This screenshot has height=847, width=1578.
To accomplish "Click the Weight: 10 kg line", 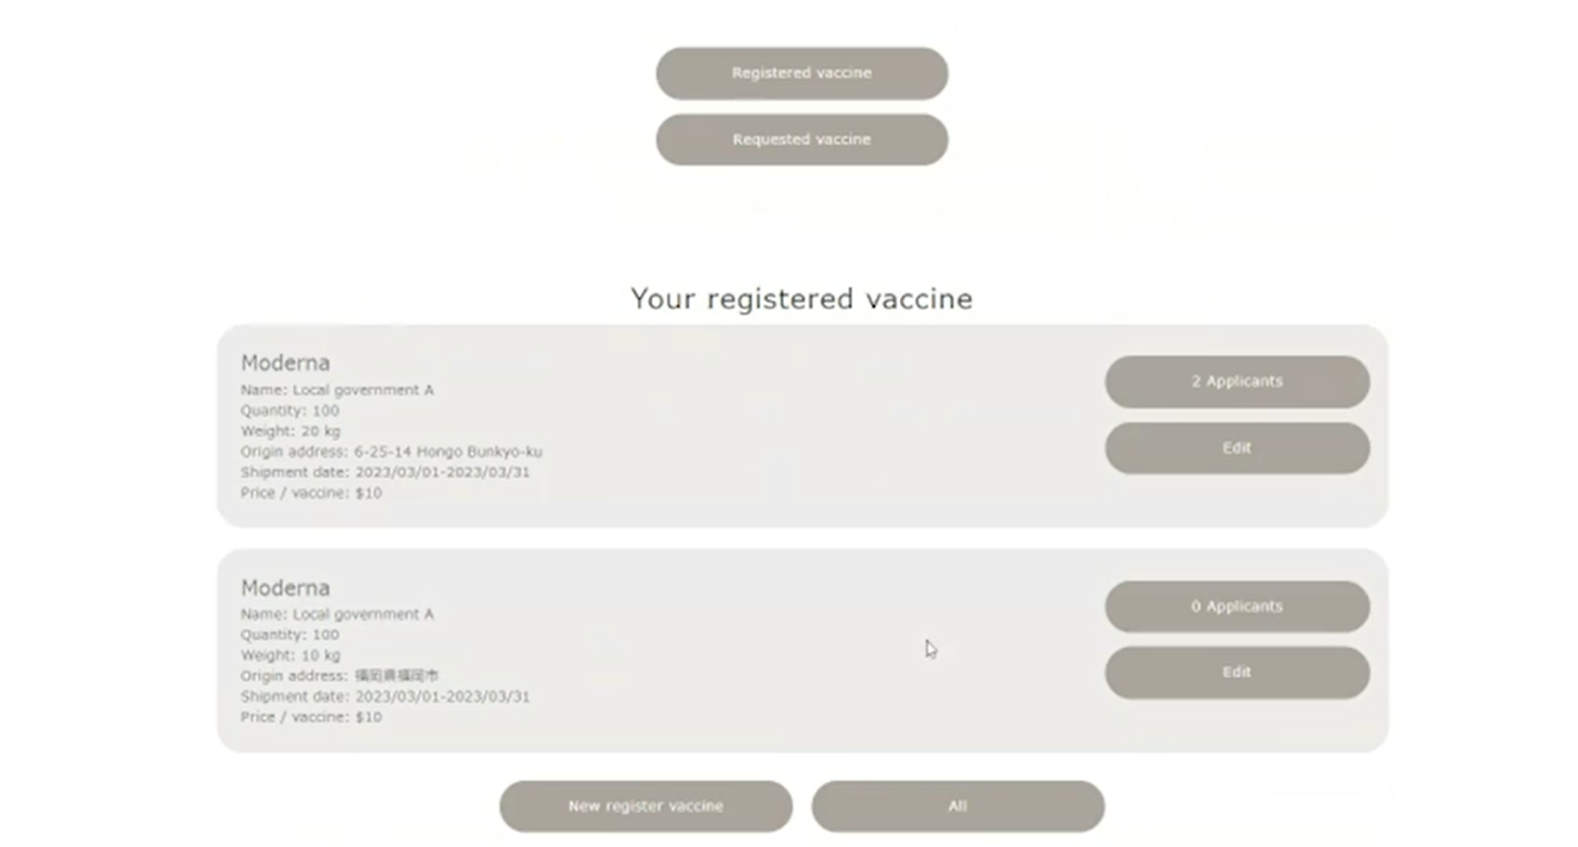I will (291, 656).
